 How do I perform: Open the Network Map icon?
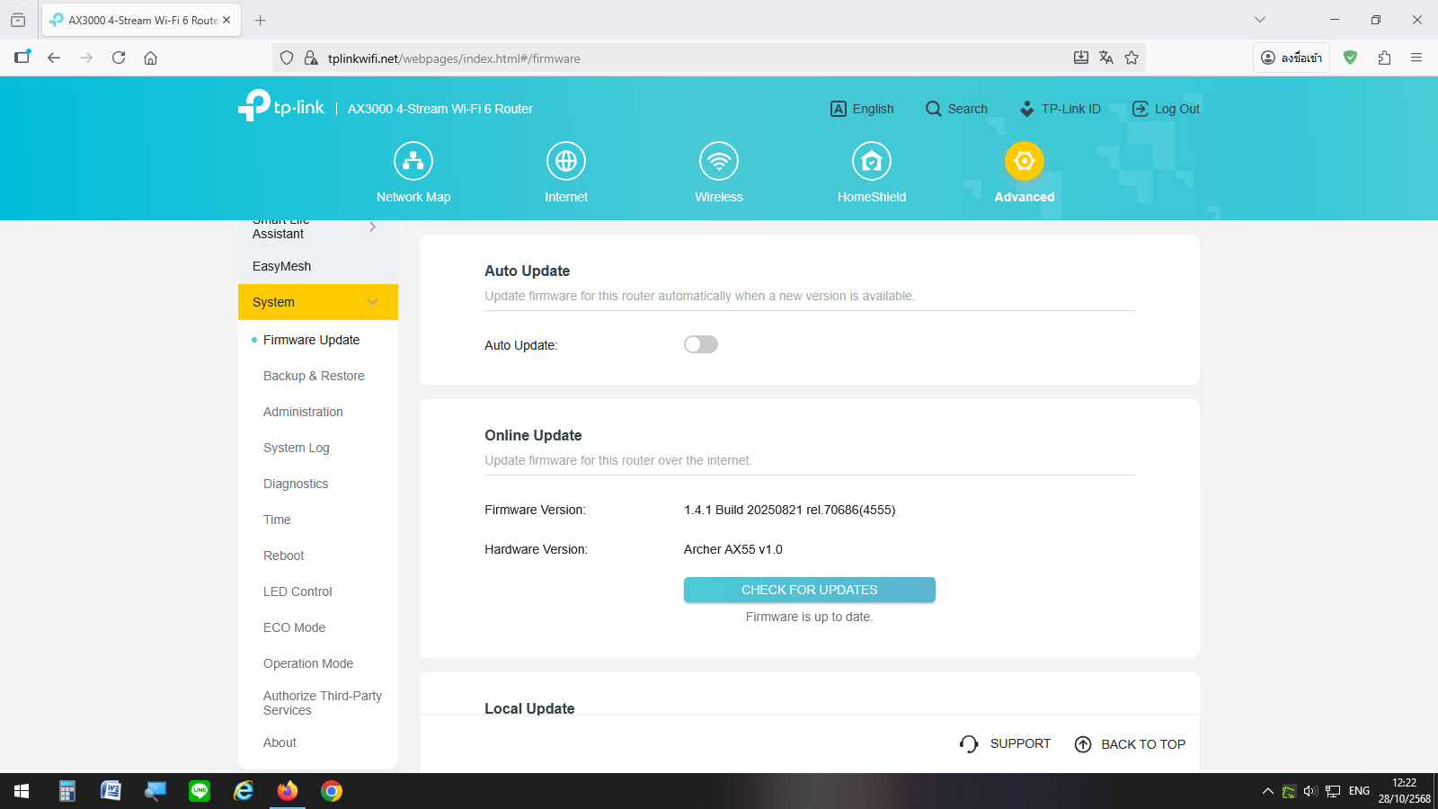tap(413, 162)
